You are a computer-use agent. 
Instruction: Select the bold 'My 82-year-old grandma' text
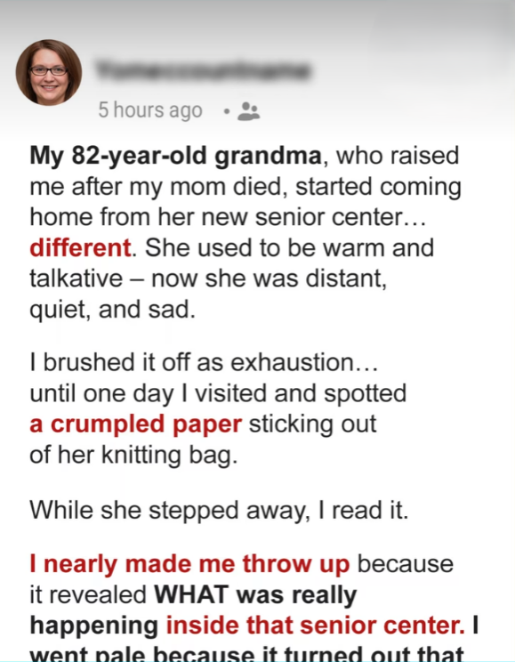click(176, 156)
